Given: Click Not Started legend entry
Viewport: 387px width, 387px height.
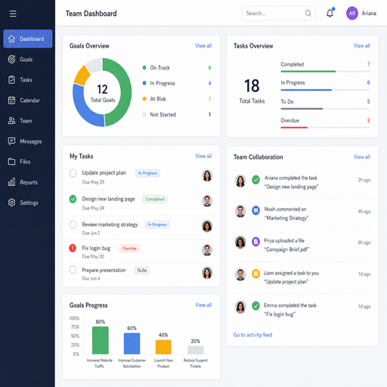Looking at the screenshot, I should (177, 114).
